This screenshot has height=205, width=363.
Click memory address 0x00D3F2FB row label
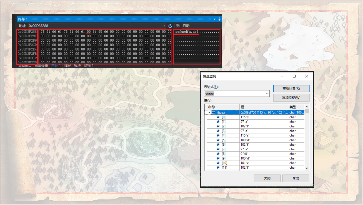[27, 54]
